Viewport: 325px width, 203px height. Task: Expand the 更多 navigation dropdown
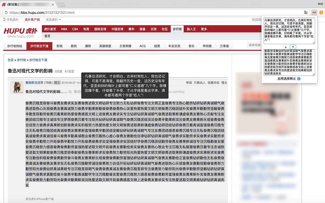click(x=205, y=29)
